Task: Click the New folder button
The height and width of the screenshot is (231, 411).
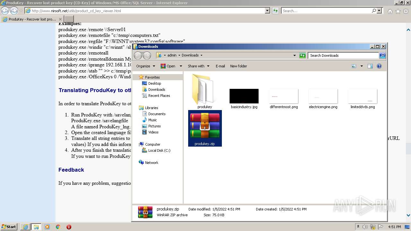Action: [239, 66]
